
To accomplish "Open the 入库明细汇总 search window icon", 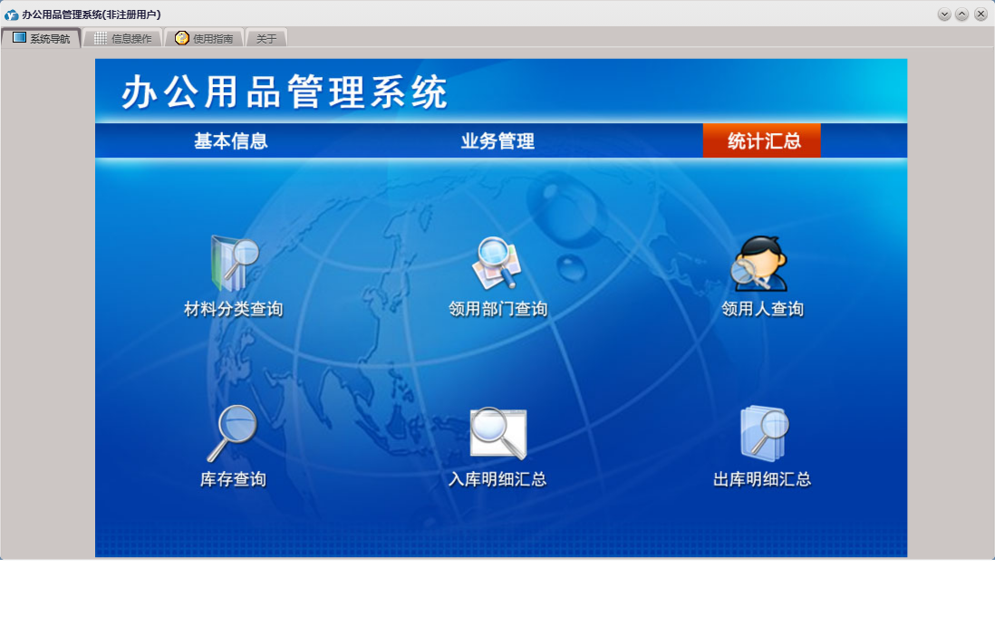I will [498, 433].
